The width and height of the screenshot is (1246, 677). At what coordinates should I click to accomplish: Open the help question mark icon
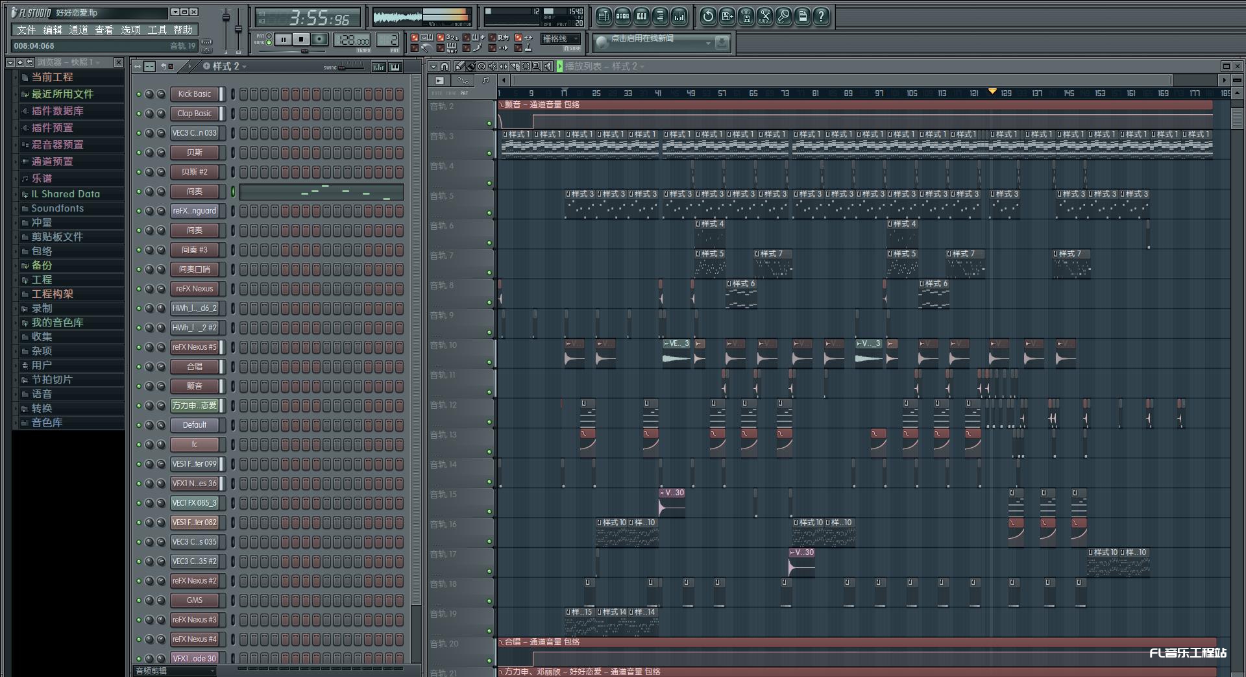[821, 16]
